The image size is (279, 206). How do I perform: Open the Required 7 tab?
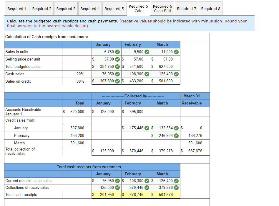187,9
